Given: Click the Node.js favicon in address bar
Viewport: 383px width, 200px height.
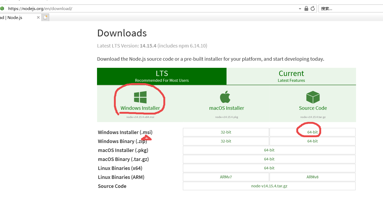Looking at the screenshot, I should click(x=2, y=8).
